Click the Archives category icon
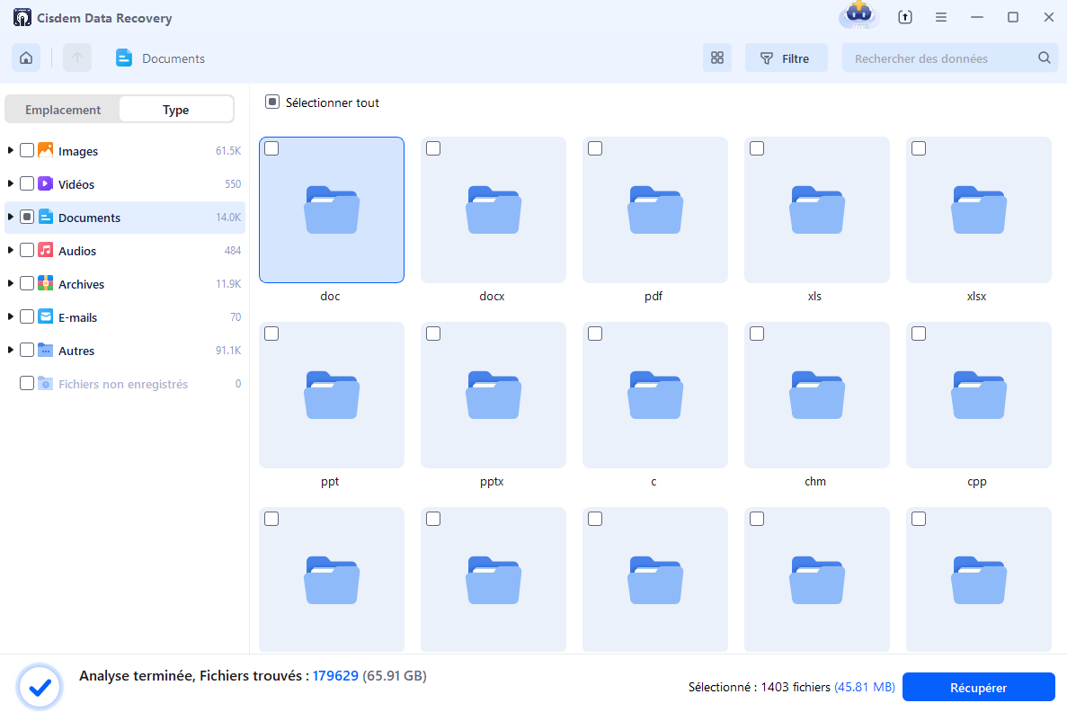1067x712 pixels. click(x=46, y=283)
